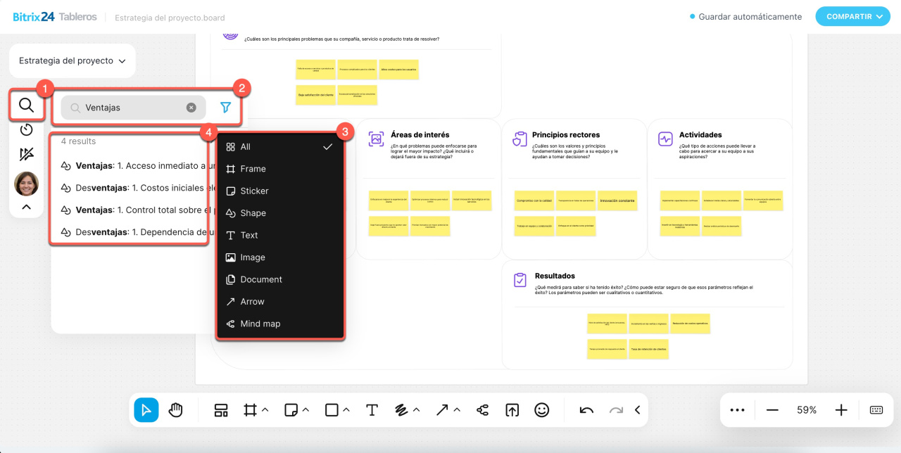The image size is (901, 453).
Task: Click the upload file icon in toolbar
Action: pos(512,410)
